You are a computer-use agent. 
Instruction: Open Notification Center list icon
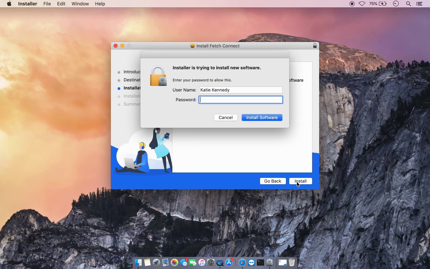click(419, 4)
